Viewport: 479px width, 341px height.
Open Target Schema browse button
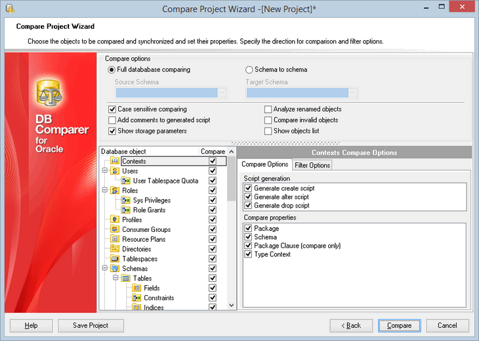352,93
